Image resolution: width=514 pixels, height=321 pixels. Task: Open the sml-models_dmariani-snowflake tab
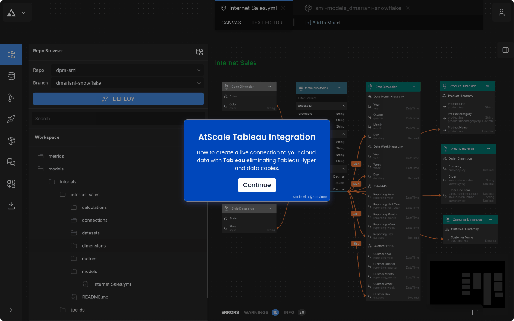(357, 8)
